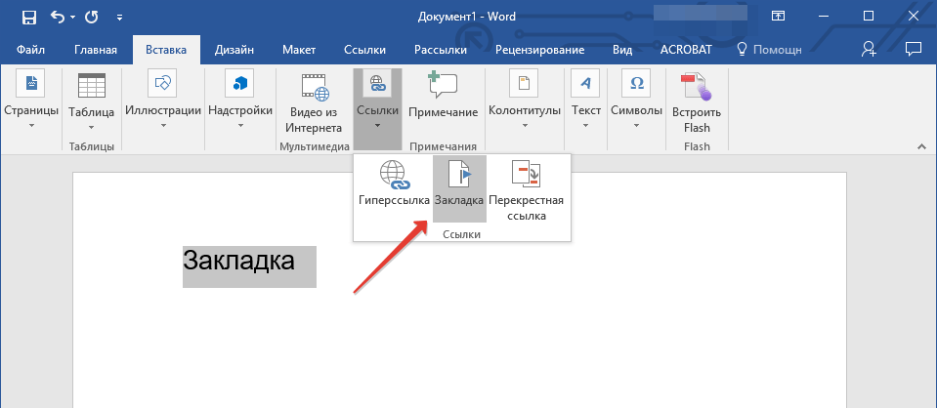Open the Дизайн ribbon tab

(x=236, y=50)
